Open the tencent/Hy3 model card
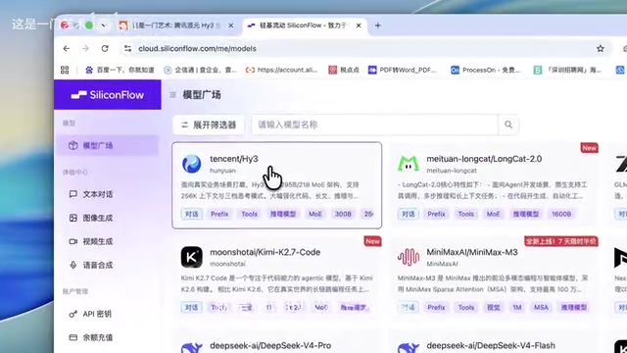Screen dimensions: 627x353 276,185
